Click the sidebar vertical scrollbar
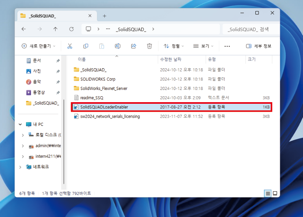The image size is (303, 217). click(63, 142)
